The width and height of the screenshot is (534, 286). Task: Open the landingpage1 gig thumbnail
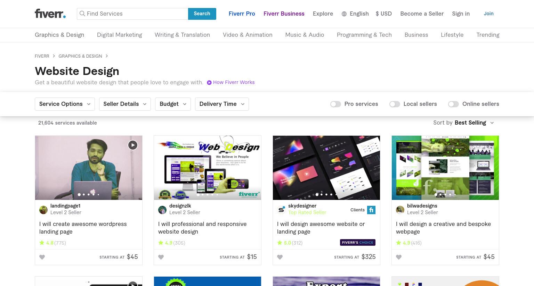tap(89, 168)
